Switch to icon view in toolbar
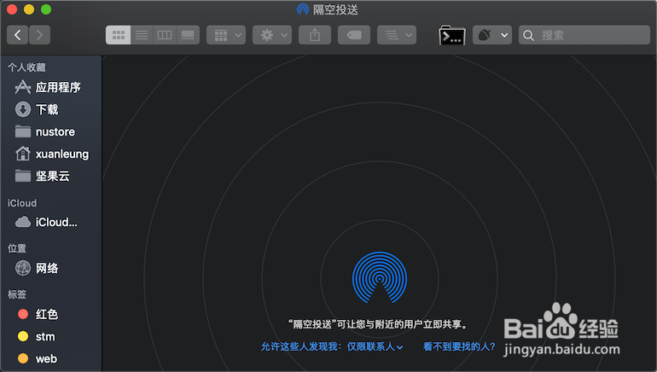657x372 pixels. (118, 35)
